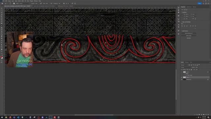The width and height of the screenshot is (211, 119).
Task: Filter layers by pixel layers icon
Action: (189, 65)
